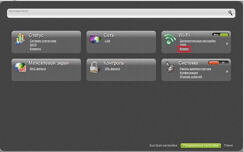Click the Межсетевой экран firewall globe icon
This screenshot has width=244, height=152.
pos(20,67)
